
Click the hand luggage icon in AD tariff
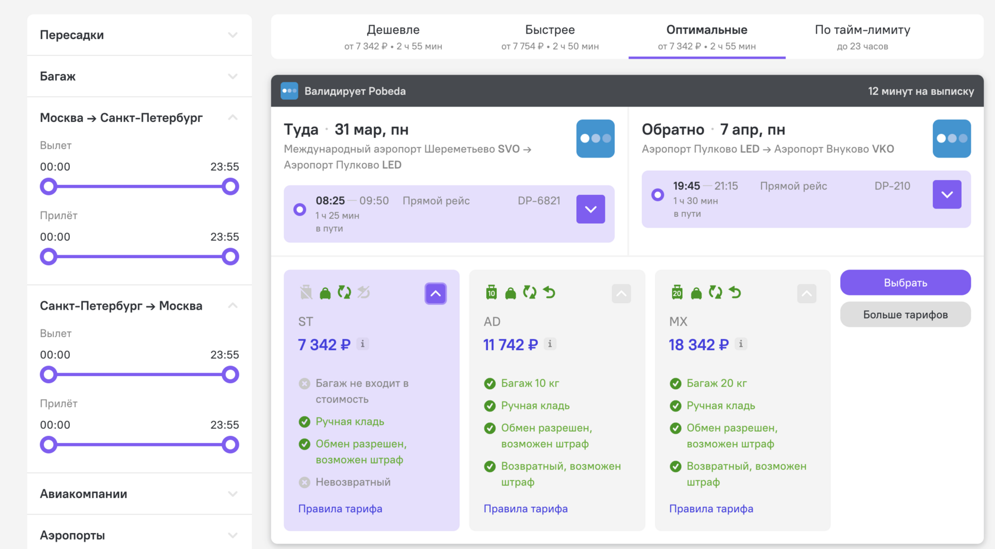point(511,293)
